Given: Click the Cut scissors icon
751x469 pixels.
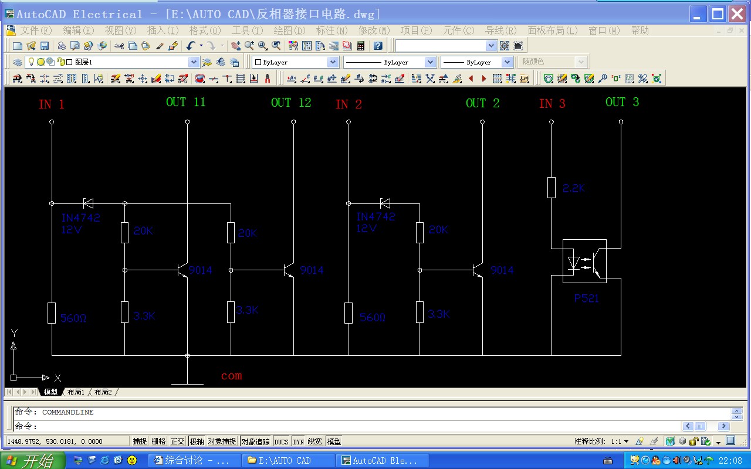Looking at the screenshot, I should pyautogui.click(x=119, y=46).
